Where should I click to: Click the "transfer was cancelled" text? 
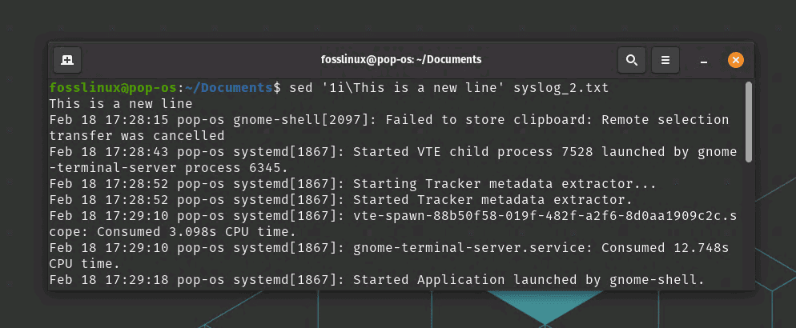137,136
